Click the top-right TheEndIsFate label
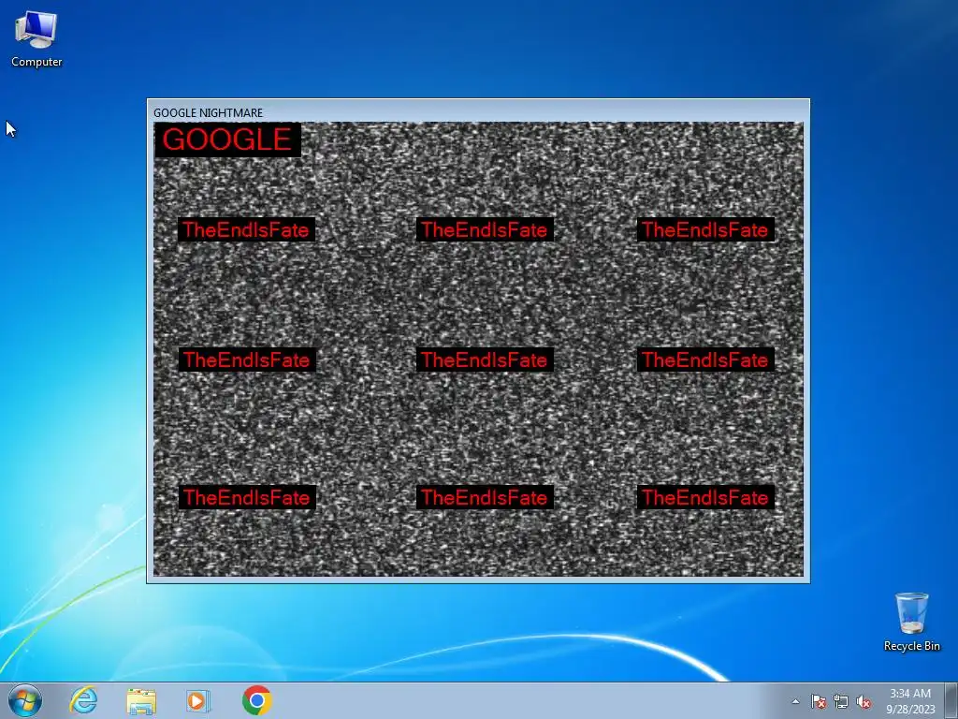This screenshot has width=958, height=719. pos(705,230)
